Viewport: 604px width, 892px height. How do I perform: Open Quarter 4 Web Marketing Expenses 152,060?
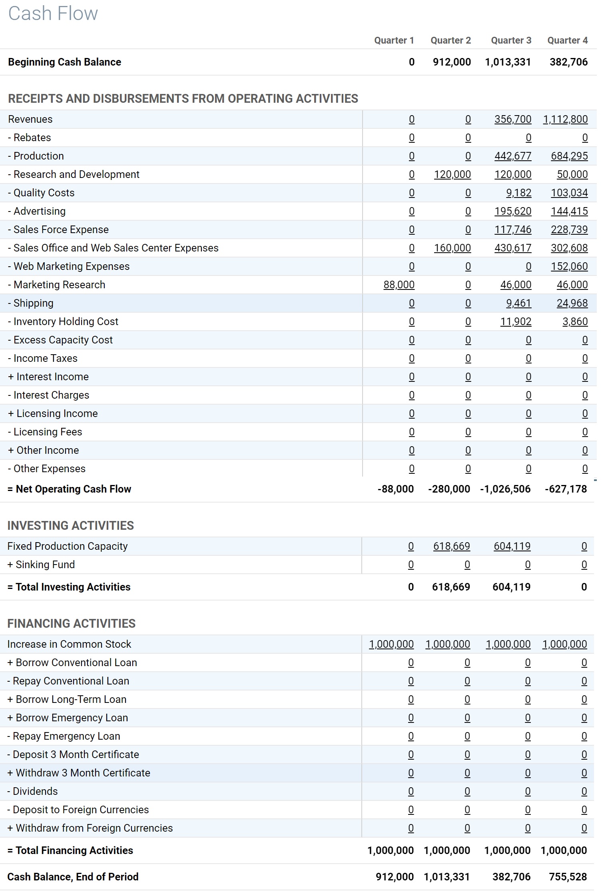click(x=569, y=266)
